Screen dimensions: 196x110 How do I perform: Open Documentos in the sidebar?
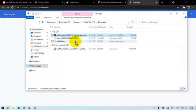point(38,39)
